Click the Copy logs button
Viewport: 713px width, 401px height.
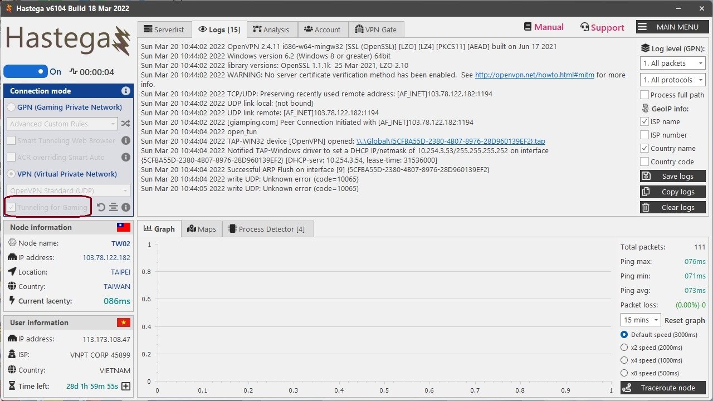click(x=673, y=192)
